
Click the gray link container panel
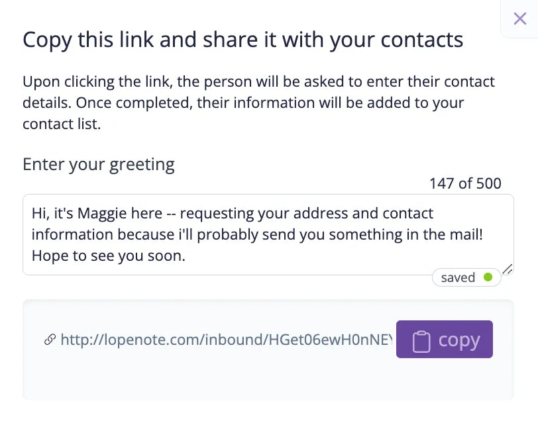(268, 350)
